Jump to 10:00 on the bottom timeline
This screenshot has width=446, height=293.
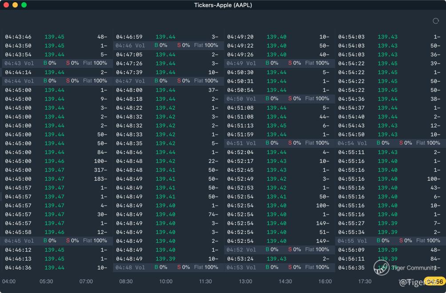(166, 281)
